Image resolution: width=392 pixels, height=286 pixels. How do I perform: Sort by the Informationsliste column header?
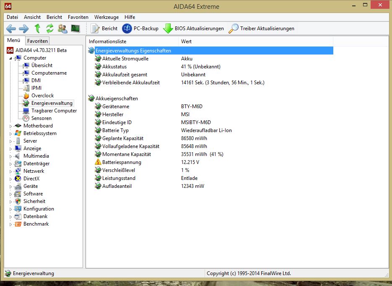point(132,42)
